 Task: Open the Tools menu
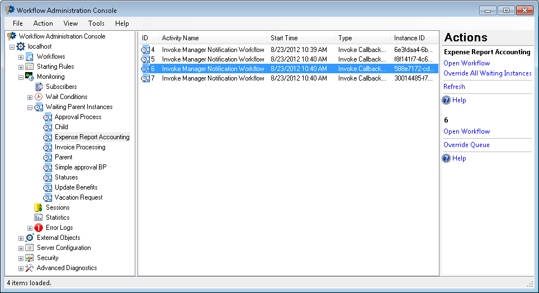click(96, 23)
